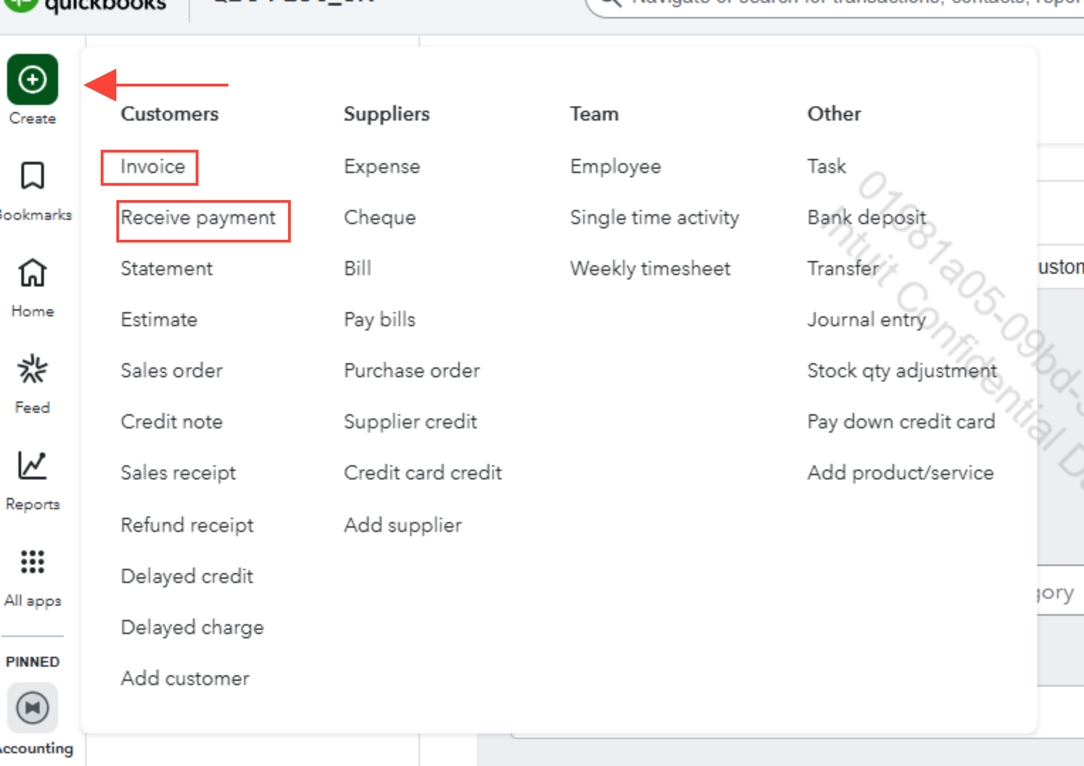Go to Home via sidebar icon
The image size is (1084, 766).
click(32, 273)
